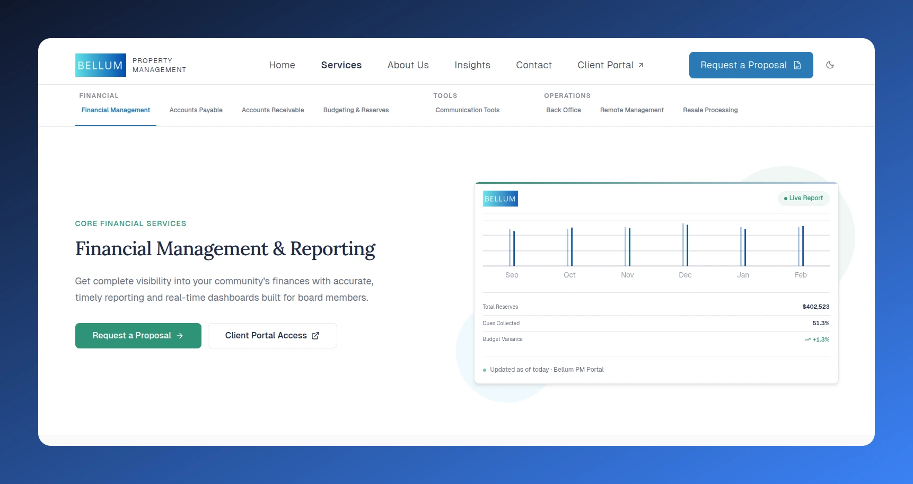Click green Request a Proposal hero button
This screenshot has height=484, width=913.
[x=138, y=336]
